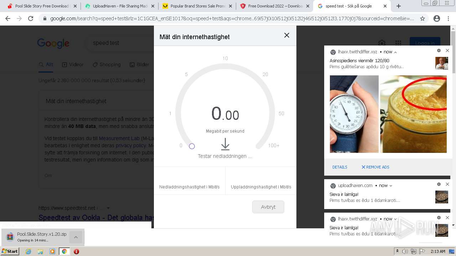Open Speedtest av Ookla result

point(96,218)
